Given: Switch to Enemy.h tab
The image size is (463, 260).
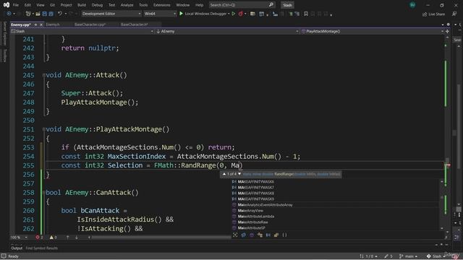Looking at the screenshot, I should click(53, 25).
